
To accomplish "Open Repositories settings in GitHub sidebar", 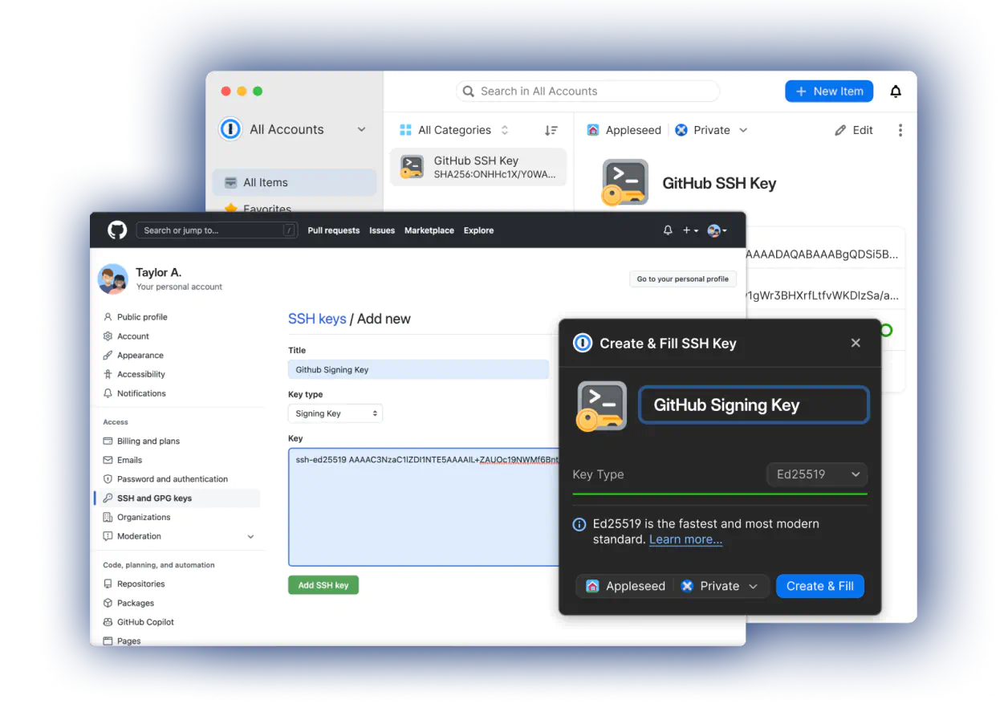I will (134, 584).
